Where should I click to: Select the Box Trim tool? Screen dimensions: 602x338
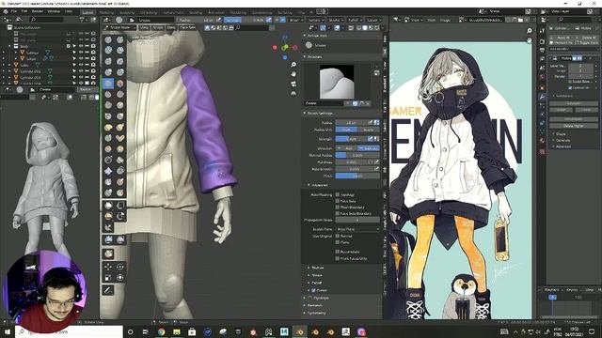(x=108, y=217)
